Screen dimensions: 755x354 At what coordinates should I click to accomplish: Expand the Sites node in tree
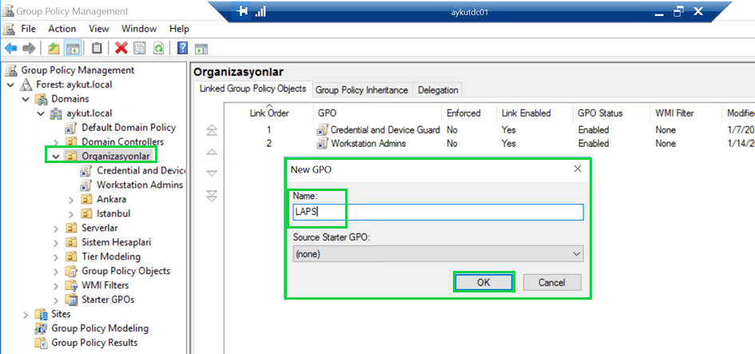point(26,315)
